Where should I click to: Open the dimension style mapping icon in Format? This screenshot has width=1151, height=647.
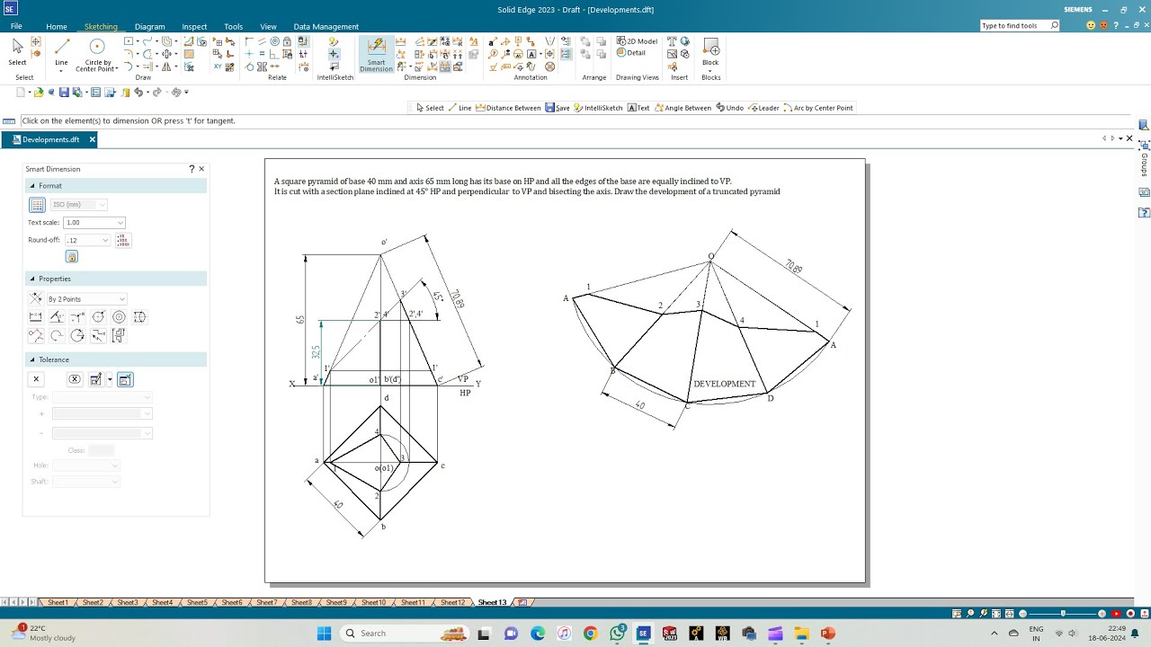click(37, 205)
